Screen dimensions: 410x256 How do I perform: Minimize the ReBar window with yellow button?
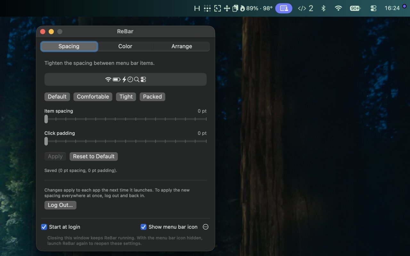coord(51,31)
